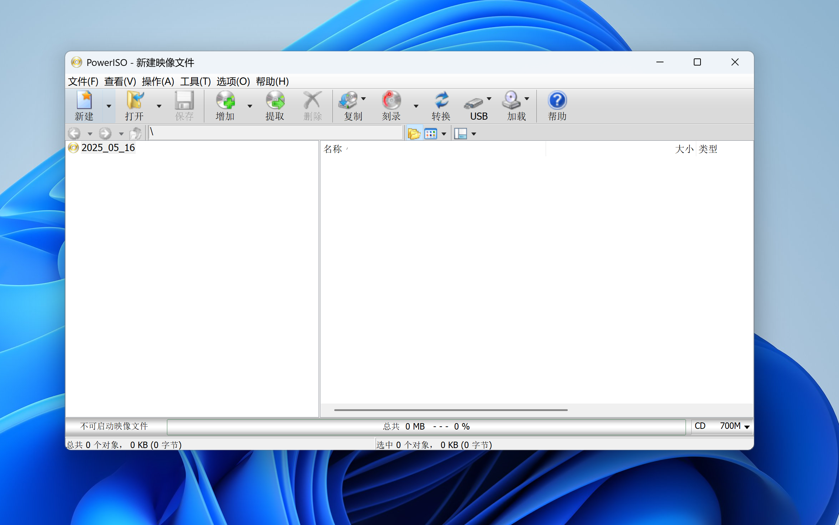The height and width of the screenshot is (525, 839).
Task: Sort by the 名称 column header
Action: [433, 149]
